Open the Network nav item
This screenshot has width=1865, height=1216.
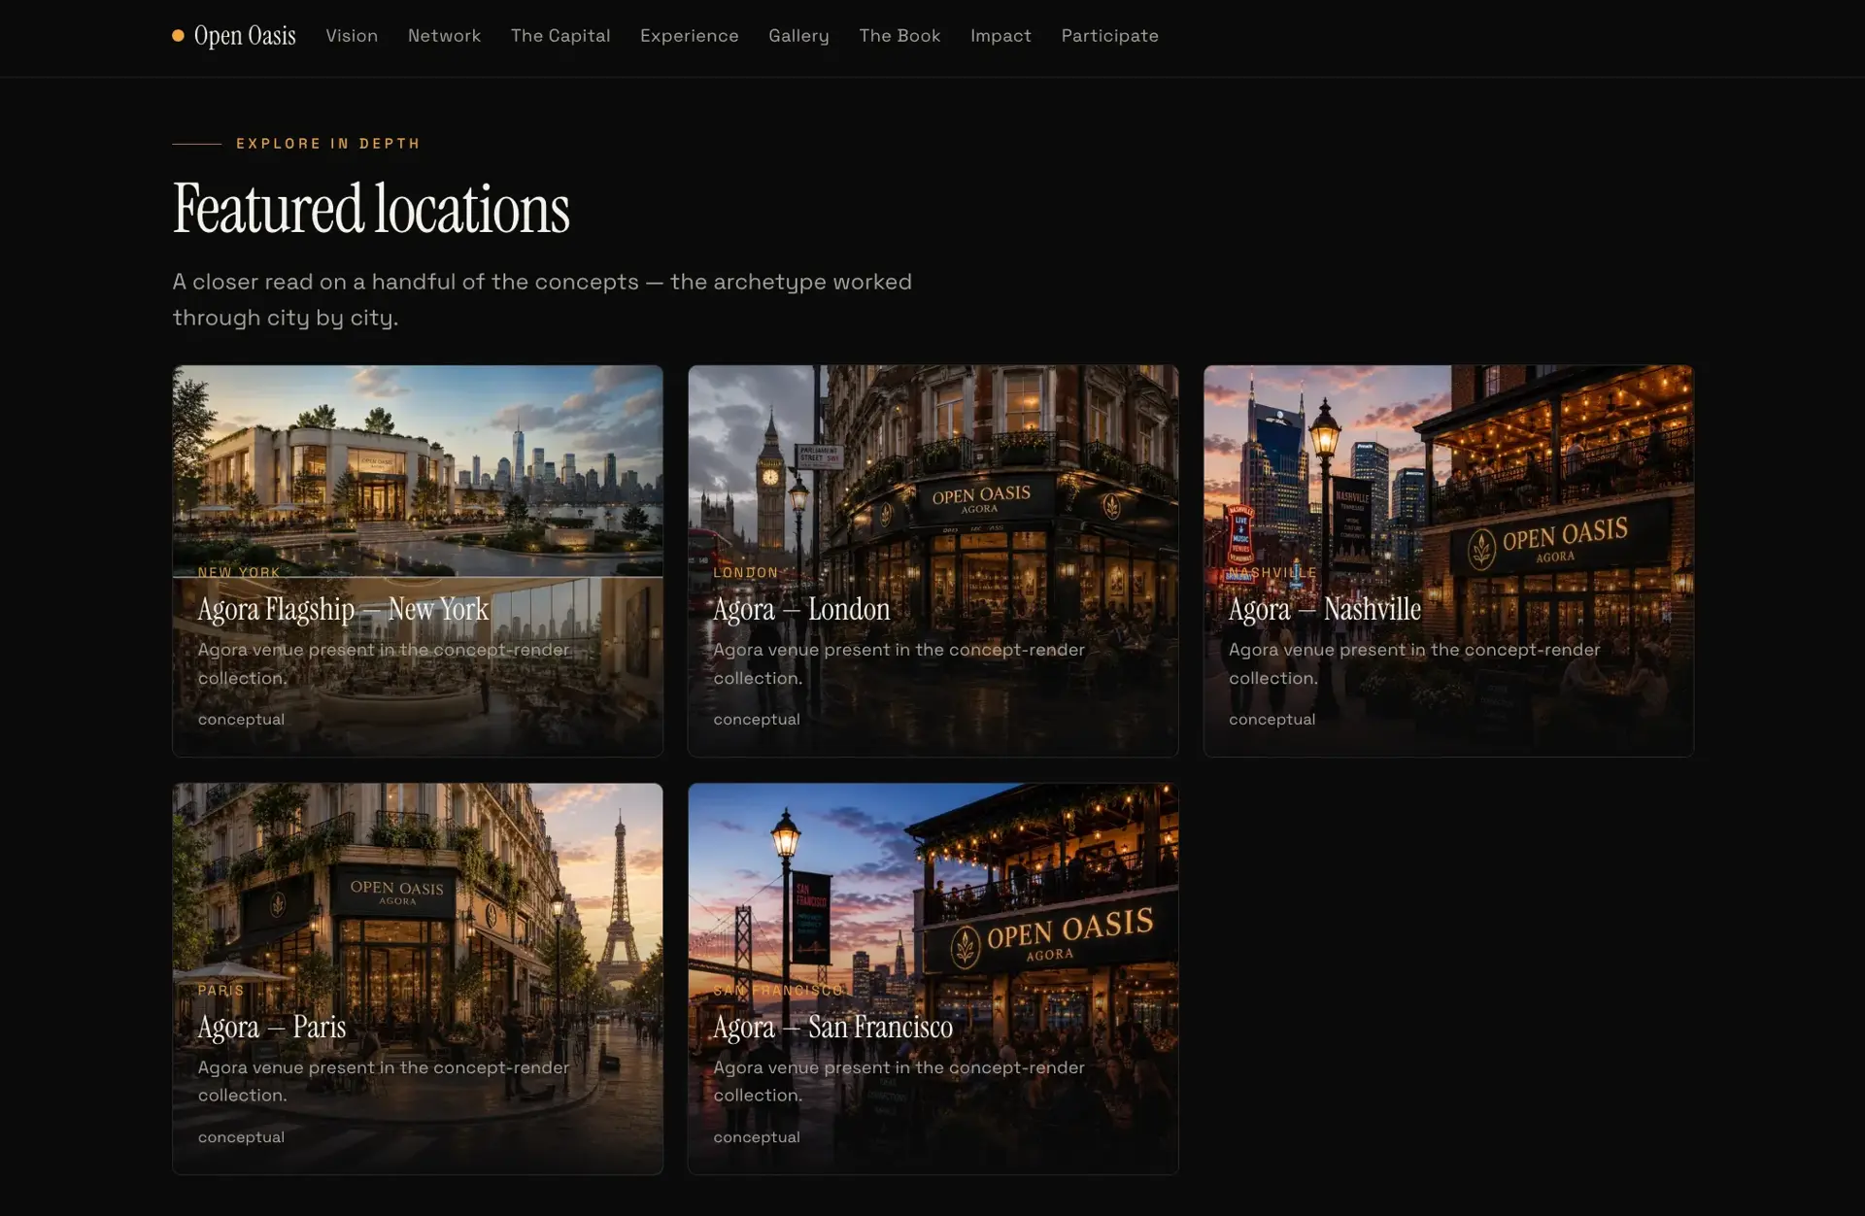(444, 36)
